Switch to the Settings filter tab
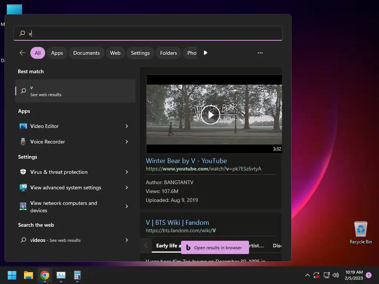The width and height of the screenshot is (379, 284). point(140,53)
